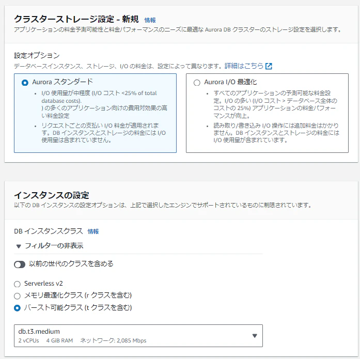Viewport: 360px width, 359px height.
Task: Open the 詳細はこちら link
Action: click(244, 66)
